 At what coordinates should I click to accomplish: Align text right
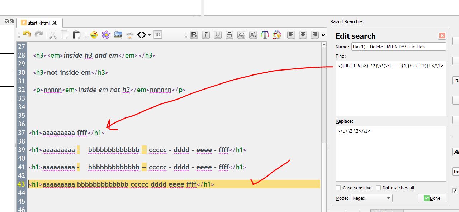(315, 35)
